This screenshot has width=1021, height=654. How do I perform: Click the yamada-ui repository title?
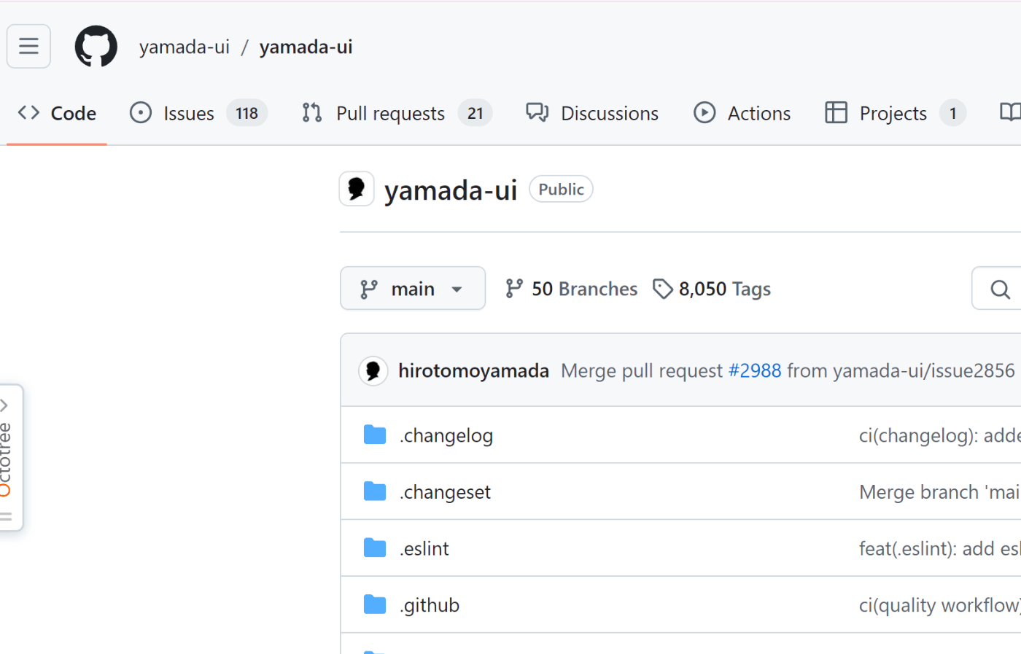[x=451, y=190]
